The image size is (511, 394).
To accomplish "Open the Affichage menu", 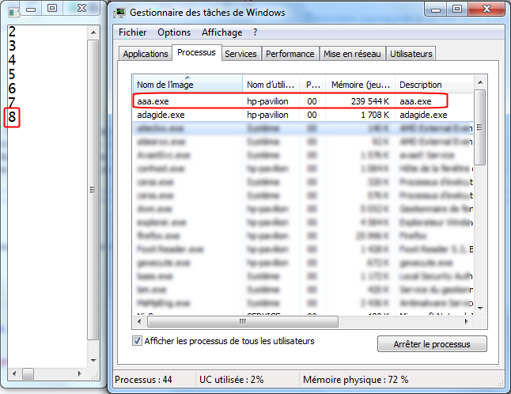I will [221, 32].
